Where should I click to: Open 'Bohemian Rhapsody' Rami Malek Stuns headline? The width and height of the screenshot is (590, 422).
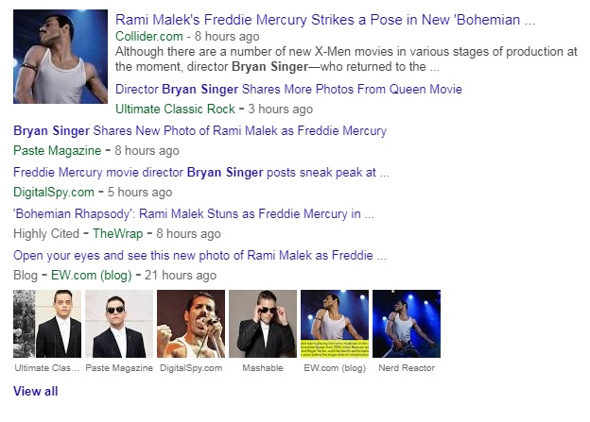[193, 214]
